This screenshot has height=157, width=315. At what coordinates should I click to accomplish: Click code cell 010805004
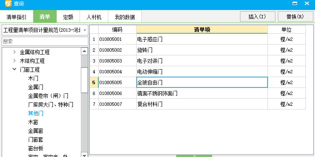117,72
